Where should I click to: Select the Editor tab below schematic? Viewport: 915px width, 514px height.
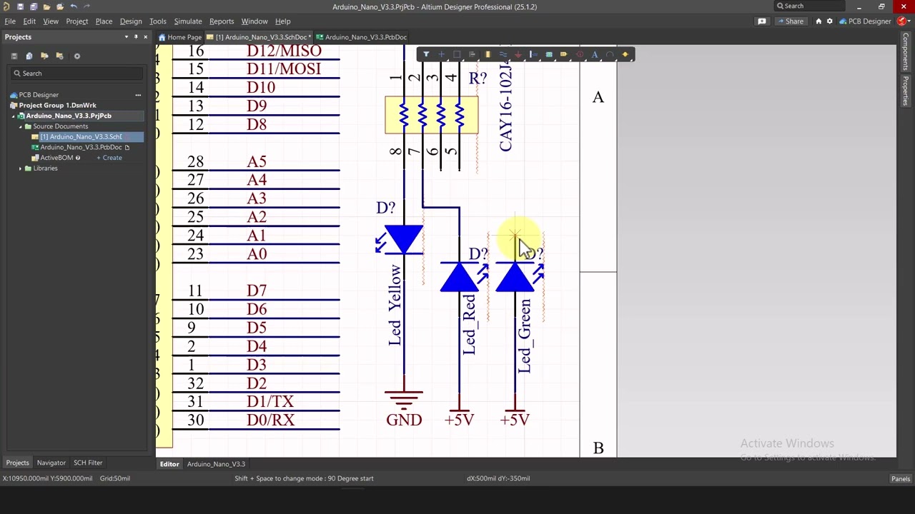(169, 464)
